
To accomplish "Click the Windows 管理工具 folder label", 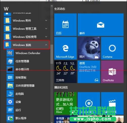I will click(x=25, y=29).
